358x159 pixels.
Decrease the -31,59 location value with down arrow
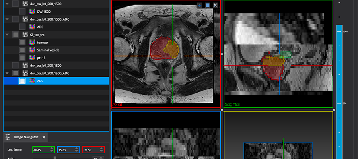point(101,151)
